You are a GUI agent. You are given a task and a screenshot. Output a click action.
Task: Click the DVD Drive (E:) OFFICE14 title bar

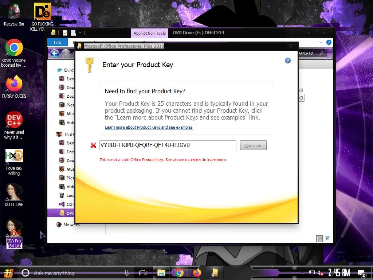(199, 33)
